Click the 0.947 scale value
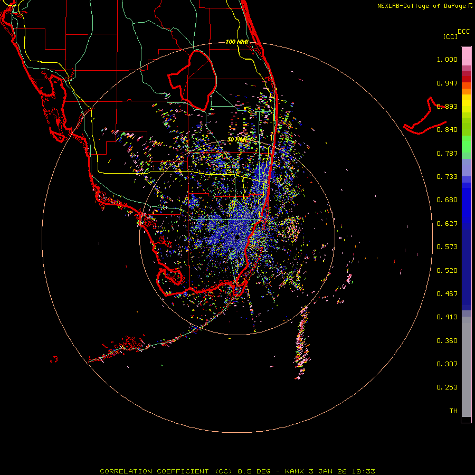The height and width of the screenshot is (475, 475). click(447, 83)
